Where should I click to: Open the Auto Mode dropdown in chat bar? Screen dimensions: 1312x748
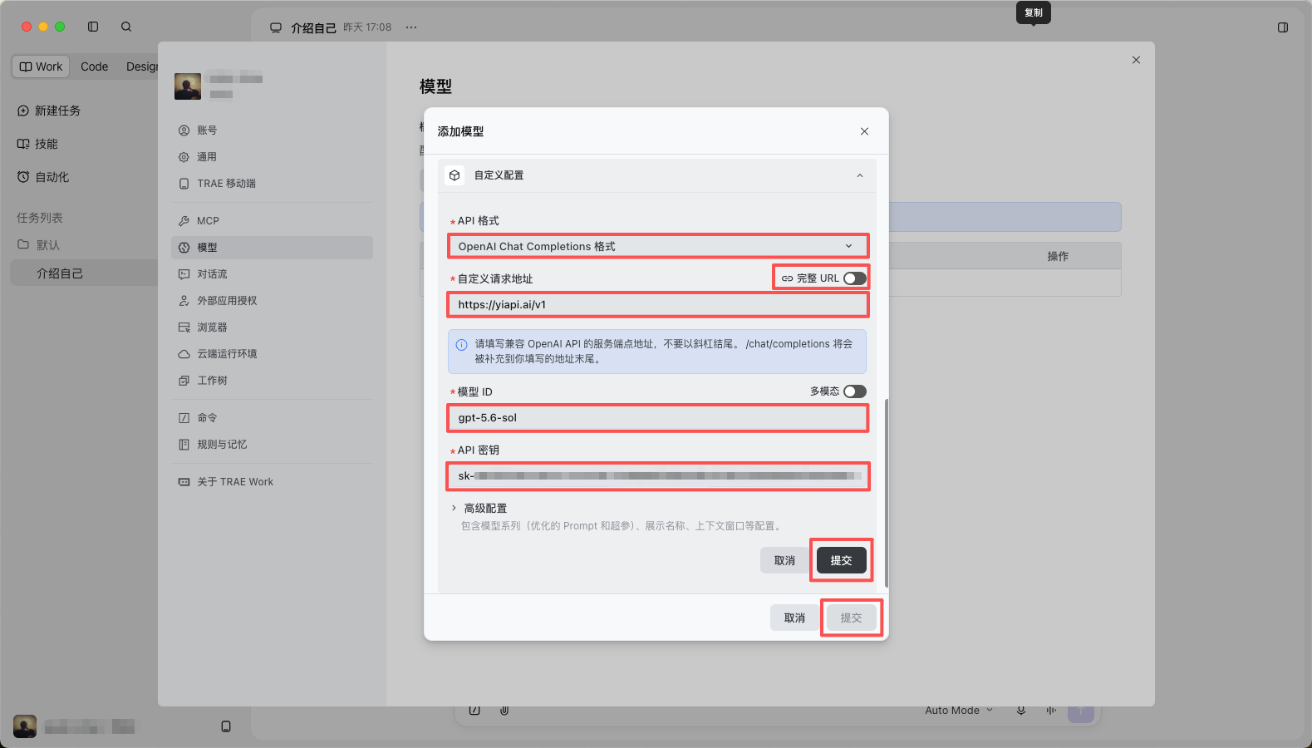coord(959,711)
